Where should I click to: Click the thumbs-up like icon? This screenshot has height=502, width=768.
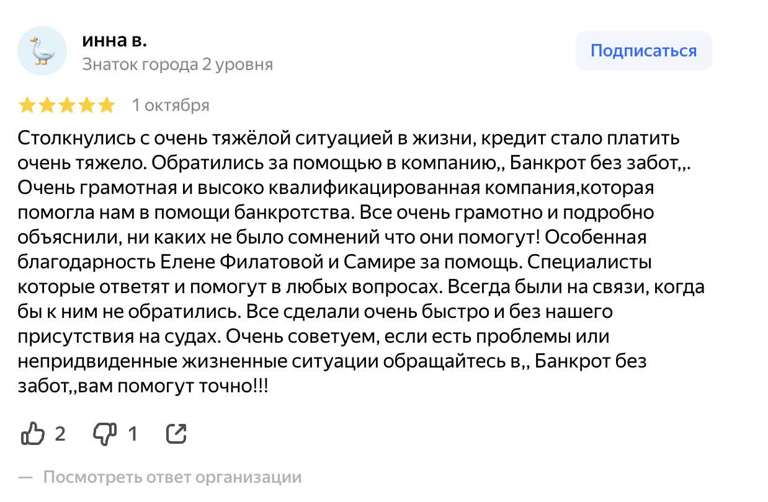(32, 433)
